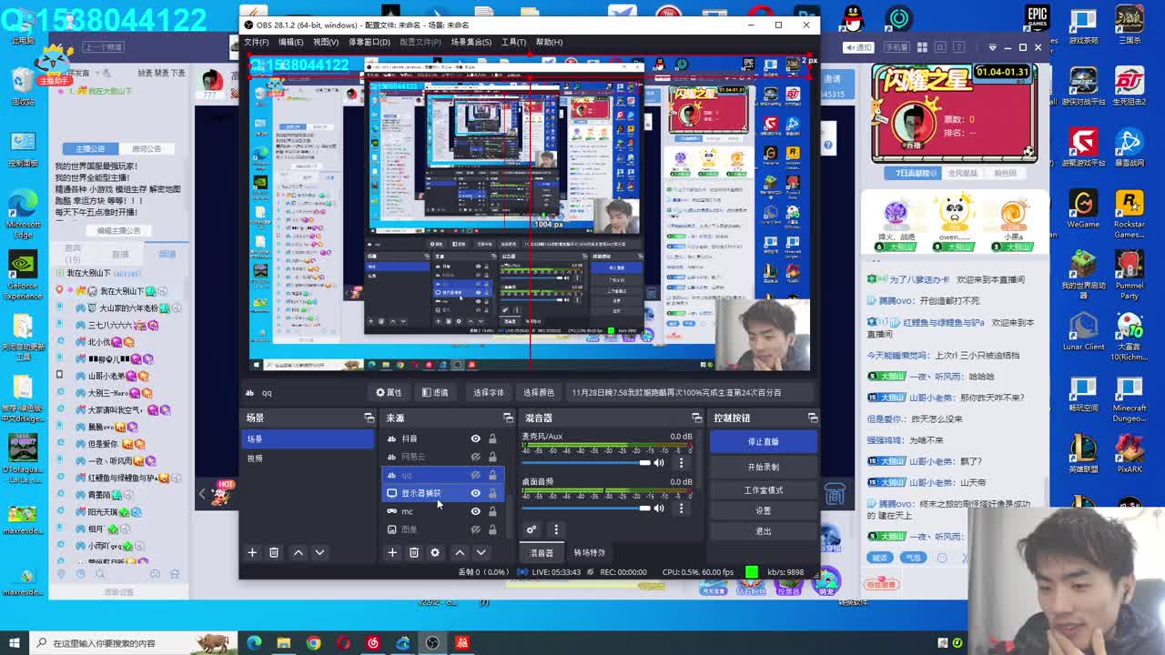Hide the 抖音 source via eye icon
The image size is (1165, 655).
[x=475, y=438]
